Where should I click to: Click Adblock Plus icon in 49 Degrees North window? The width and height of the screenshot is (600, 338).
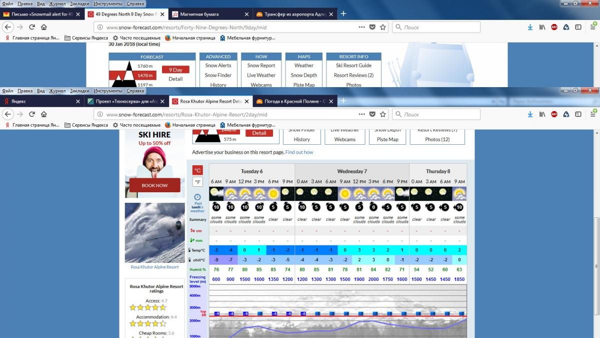tap(554, 27)
